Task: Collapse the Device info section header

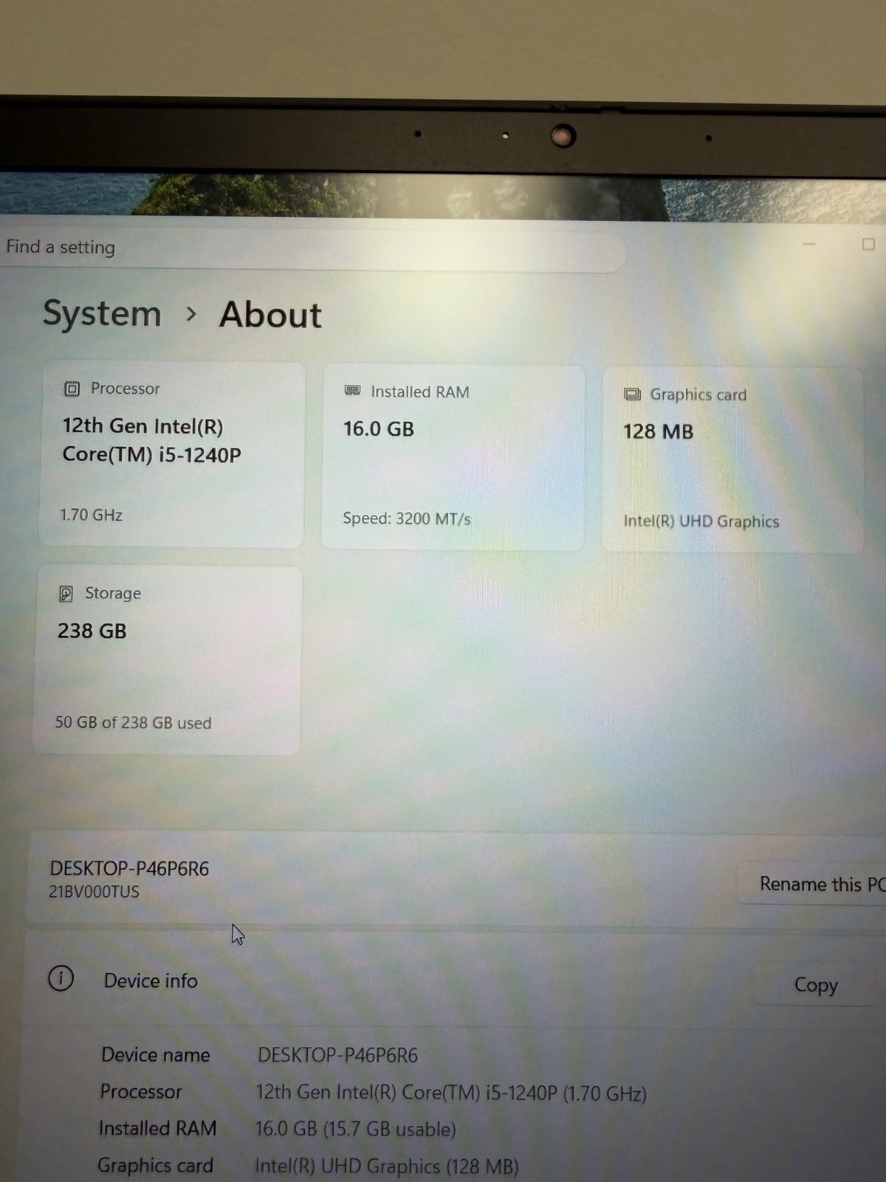Action: pyautogui.click(x=456, y=981)
